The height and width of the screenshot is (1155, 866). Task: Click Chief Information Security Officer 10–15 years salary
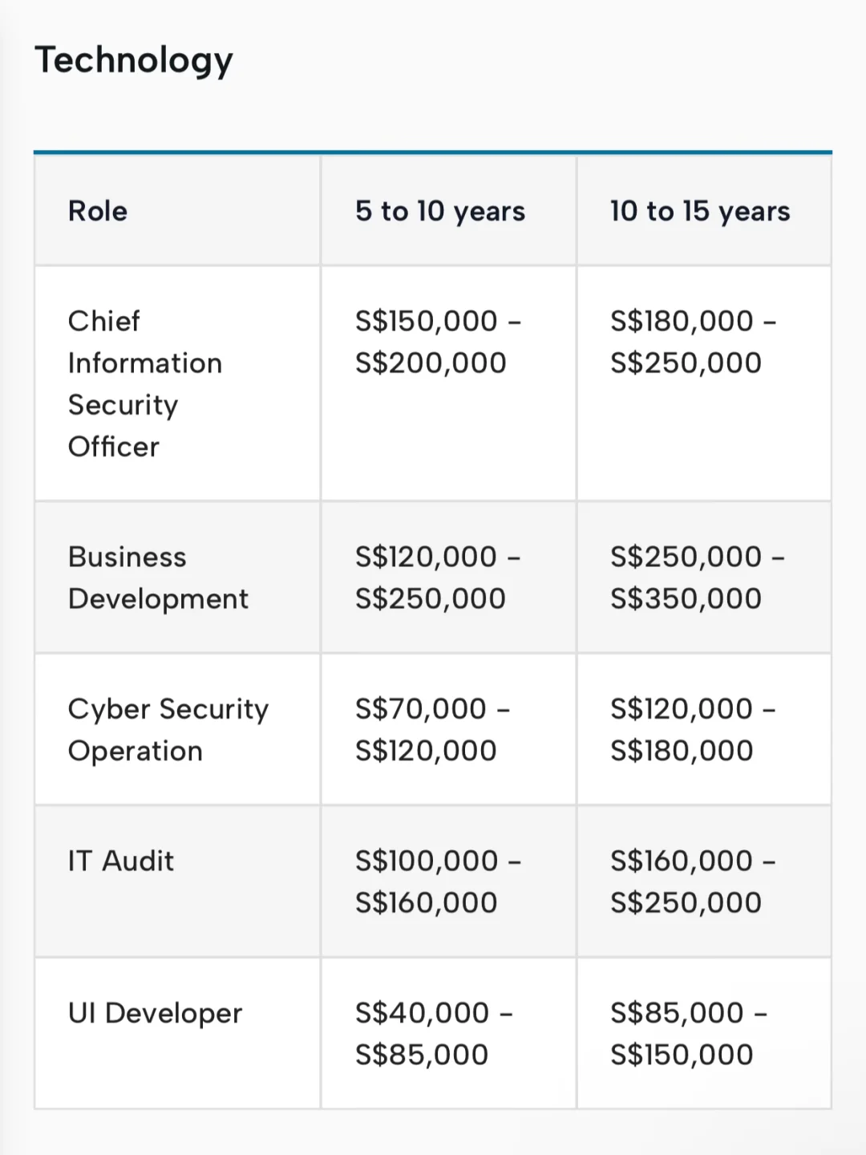(x=693, y=342)
